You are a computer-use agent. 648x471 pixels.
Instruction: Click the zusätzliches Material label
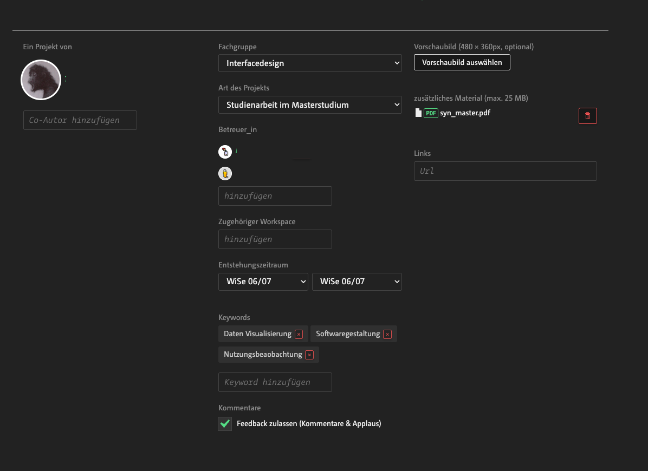pos(471,98)
